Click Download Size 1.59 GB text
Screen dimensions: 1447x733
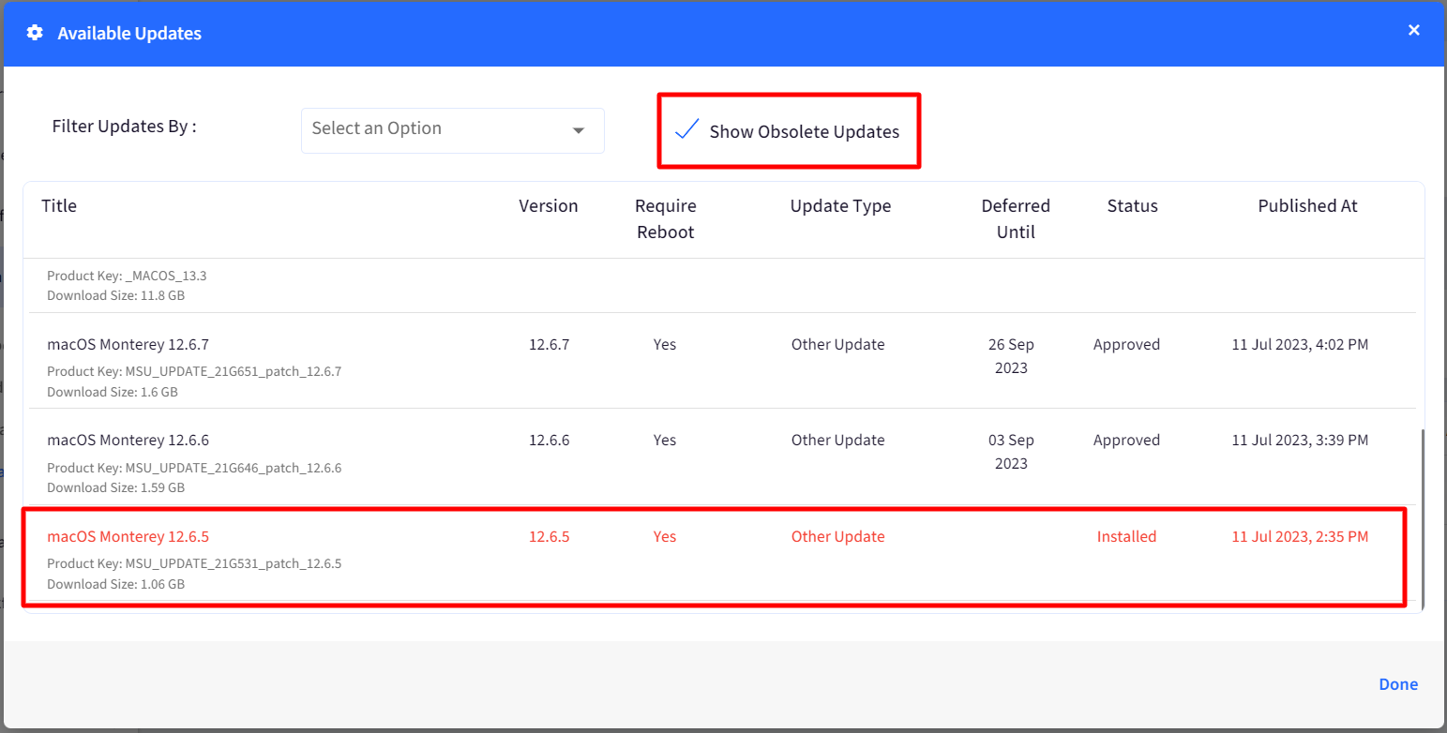tap(115, 487)
